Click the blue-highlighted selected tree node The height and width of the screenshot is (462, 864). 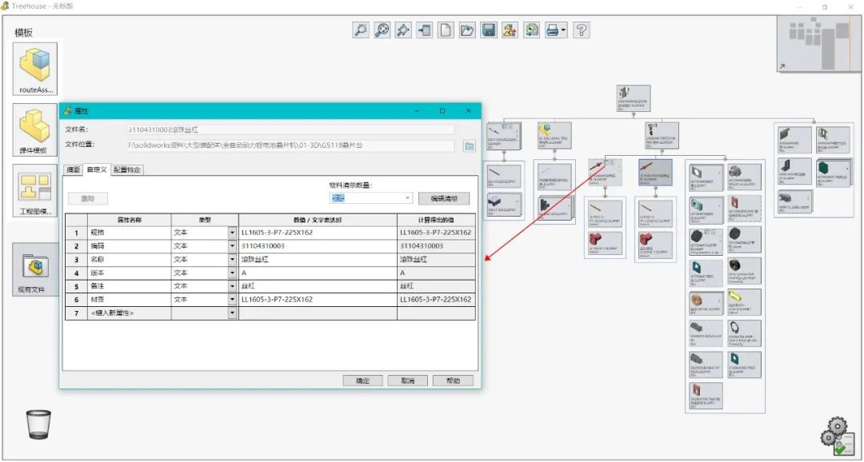[x=655, y=173]
